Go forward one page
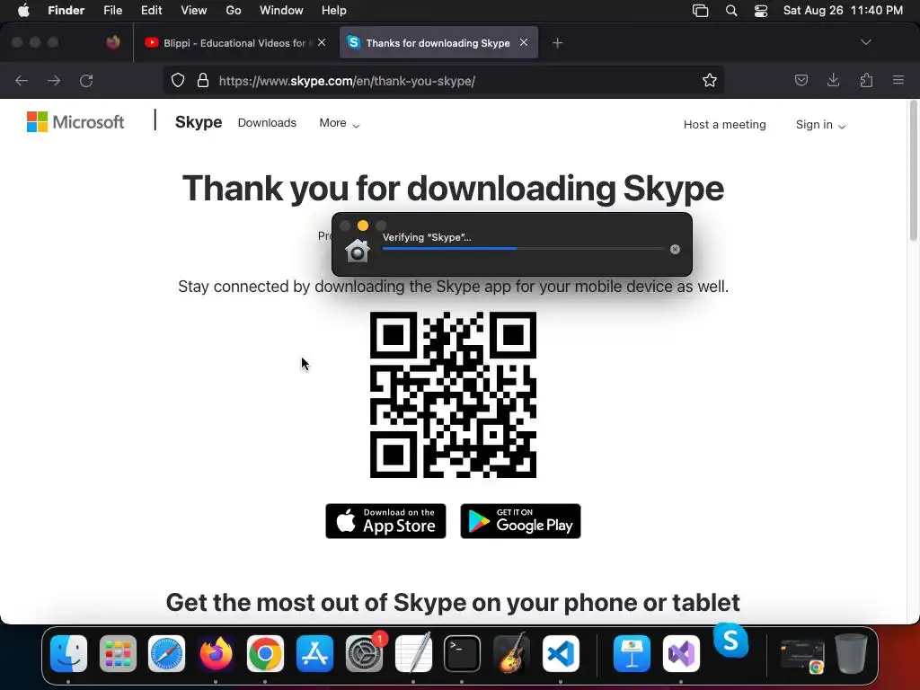 tap(54, 80)
